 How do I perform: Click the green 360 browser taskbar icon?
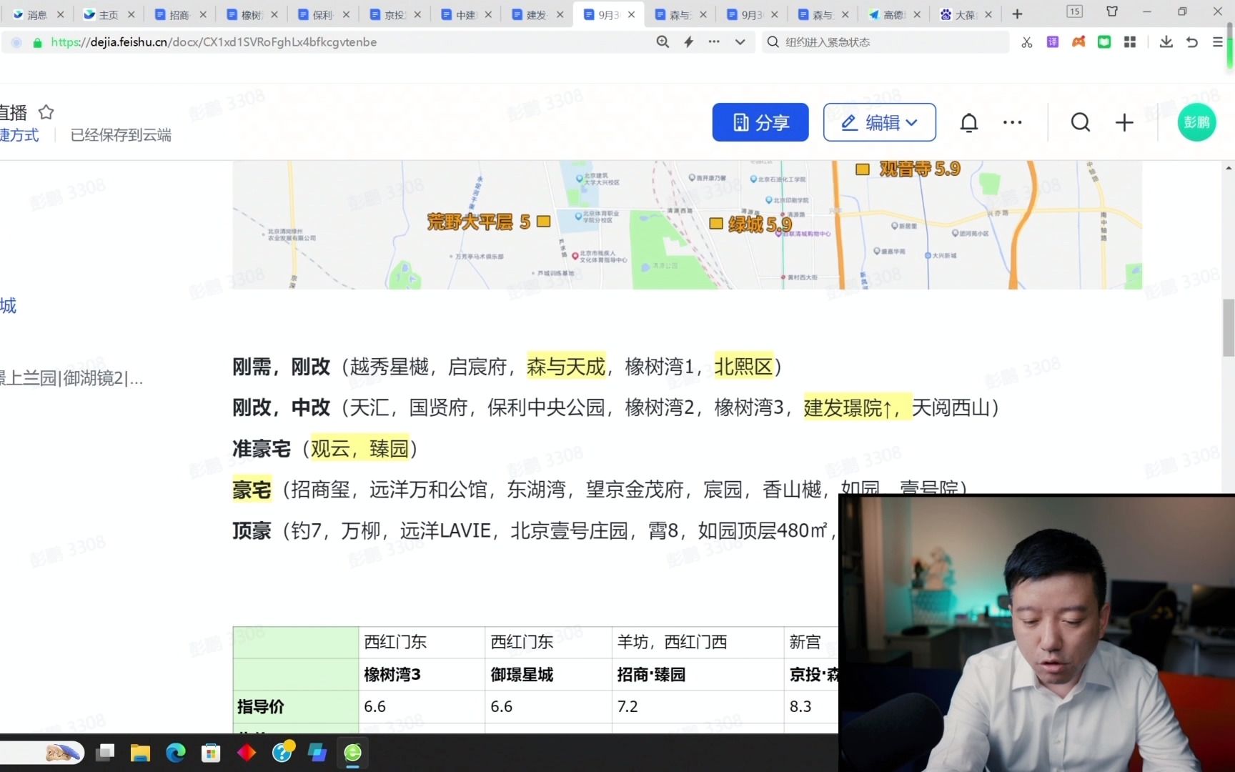click(353, 752)
